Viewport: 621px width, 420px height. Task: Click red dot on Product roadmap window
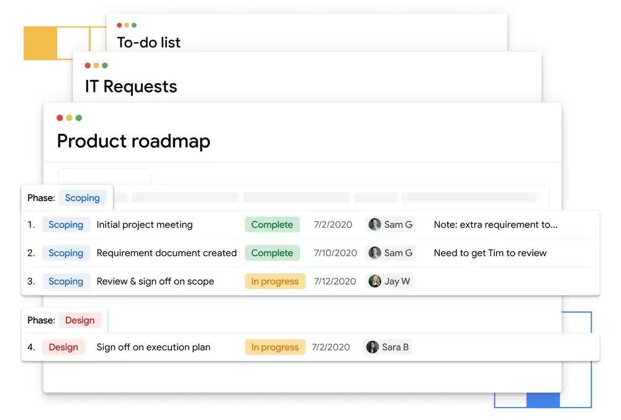(60, 118)
